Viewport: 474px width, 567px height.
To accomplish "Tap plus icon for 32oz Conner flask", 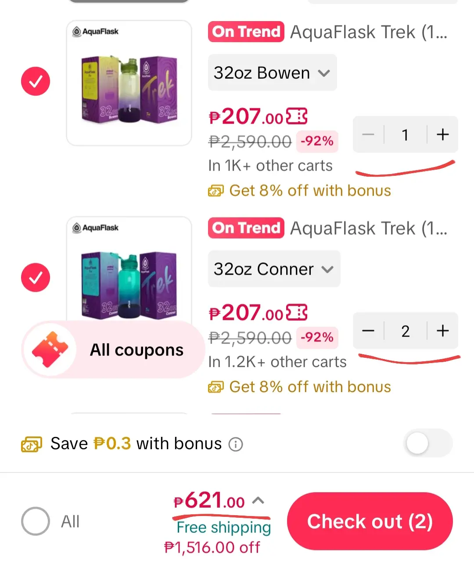I will click(442, 331).
